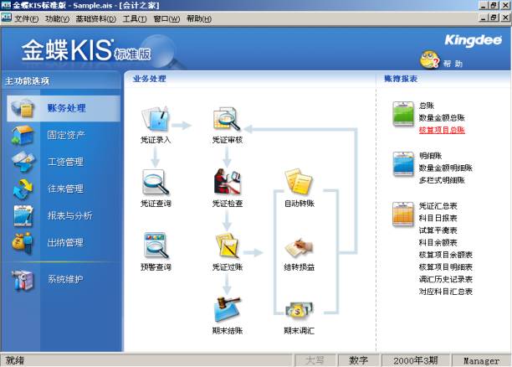512x367 pixels.
Task: Click the green 总账 ledger book icon
Action: (403, 114)
